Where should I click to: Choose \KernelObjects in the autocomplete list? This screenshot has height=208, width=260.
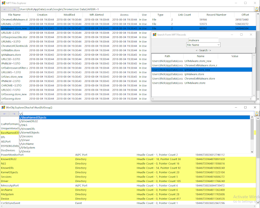click(134, 132)
